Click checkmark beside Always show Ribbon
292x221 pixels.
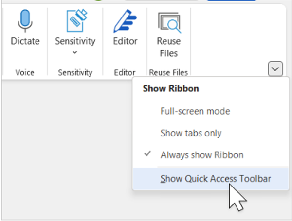(x=147, y=155)
